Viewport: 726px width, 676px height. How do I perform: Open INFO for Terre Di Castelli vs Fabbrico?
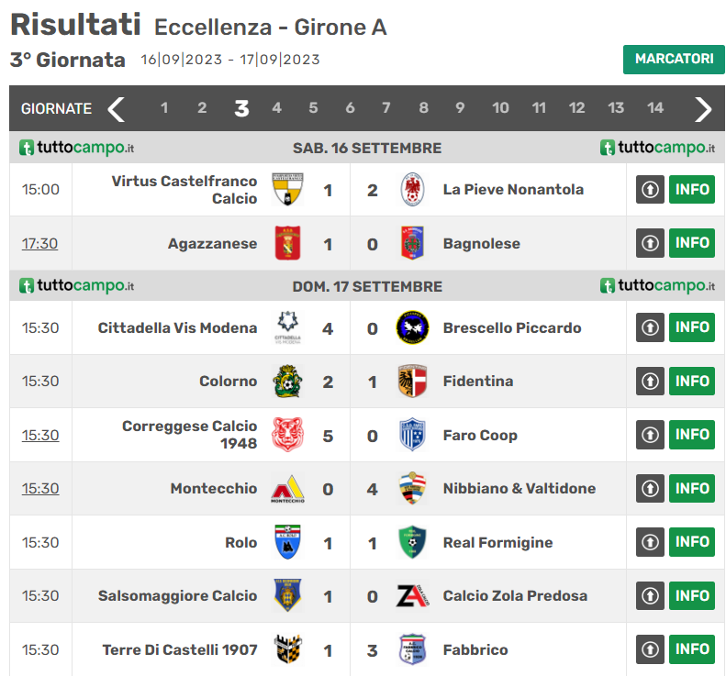(x=692, y=649)
